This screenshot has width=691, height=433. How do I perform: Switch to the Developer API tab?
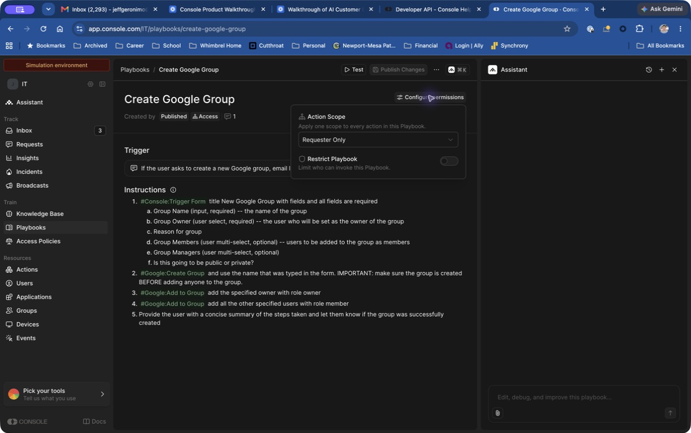tap(432, 9)
